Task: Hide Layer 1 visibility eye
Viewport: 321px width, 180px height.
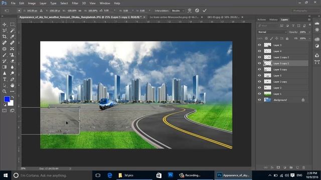Action: click(259, 93)
